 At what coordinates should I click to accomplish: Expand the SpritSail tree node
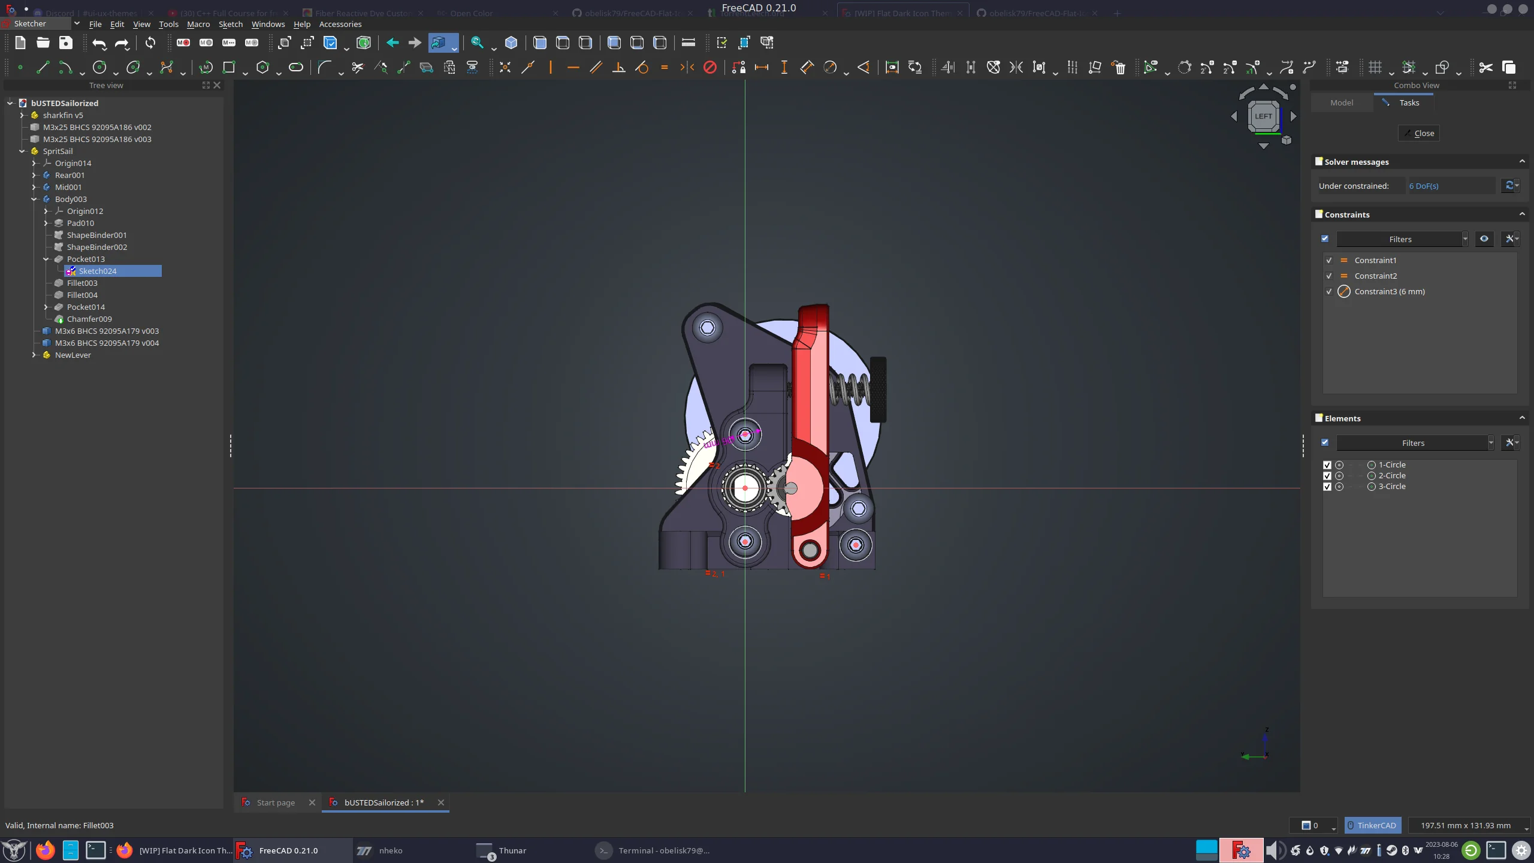(22, 150)
